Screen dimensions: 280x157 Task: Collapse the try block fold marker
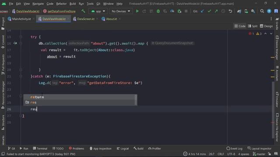click(21, 37)
